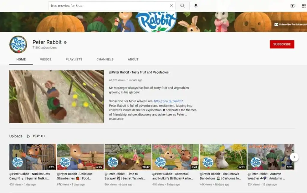
Task: Open the create video icon
Action: tap(293, 6)
